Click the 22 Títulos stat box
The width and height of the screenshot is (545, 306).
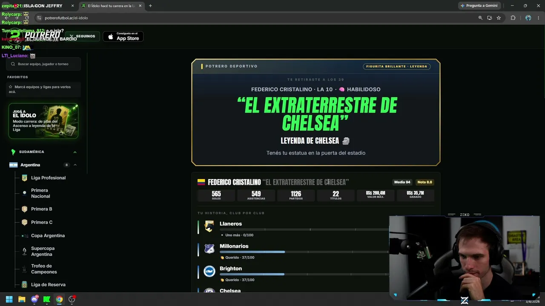(x=336, y=195)
